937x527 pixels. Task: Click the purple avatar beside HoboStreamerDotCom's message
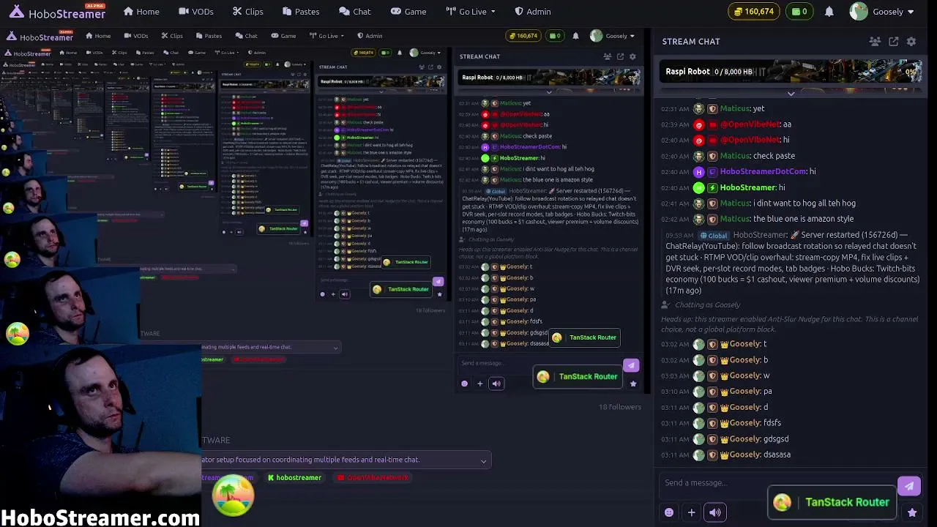pyautogui.click(x=699, y=171)
